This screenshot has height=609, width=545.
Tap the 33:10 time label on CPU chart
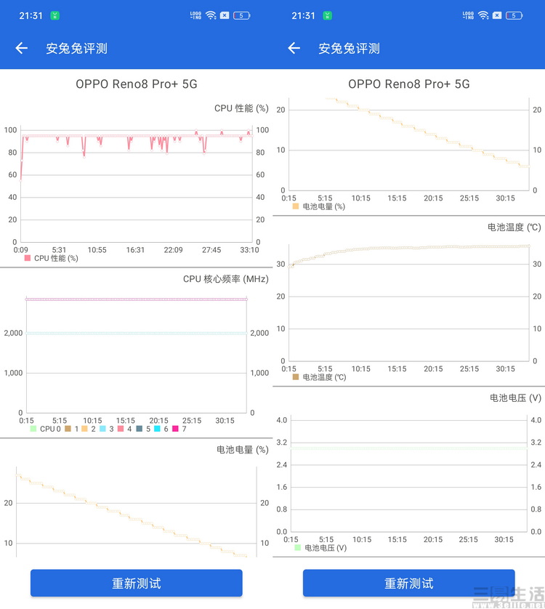coord(249,250)
